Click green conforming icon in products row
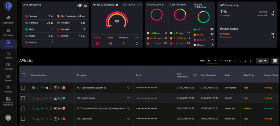The image size is (280, 126). pyautogui.click(x=63, y=98)
